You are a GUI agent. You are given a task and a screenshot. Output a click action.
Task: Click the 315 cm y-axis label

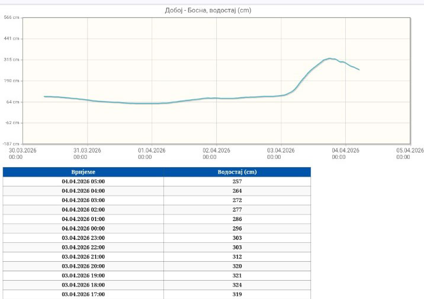pos(12,60)
